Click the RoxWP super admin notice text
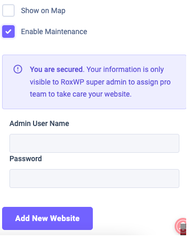 [x=100, y=82]
